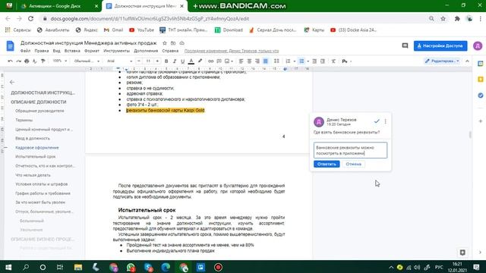Resolve the comment with checkmark
Screen dimensions: 486x273
(x=377, y=121)
